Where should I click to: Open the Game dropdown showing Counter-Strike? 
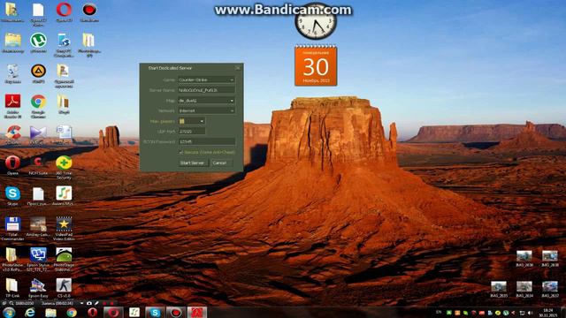click(x=206, y=79)
